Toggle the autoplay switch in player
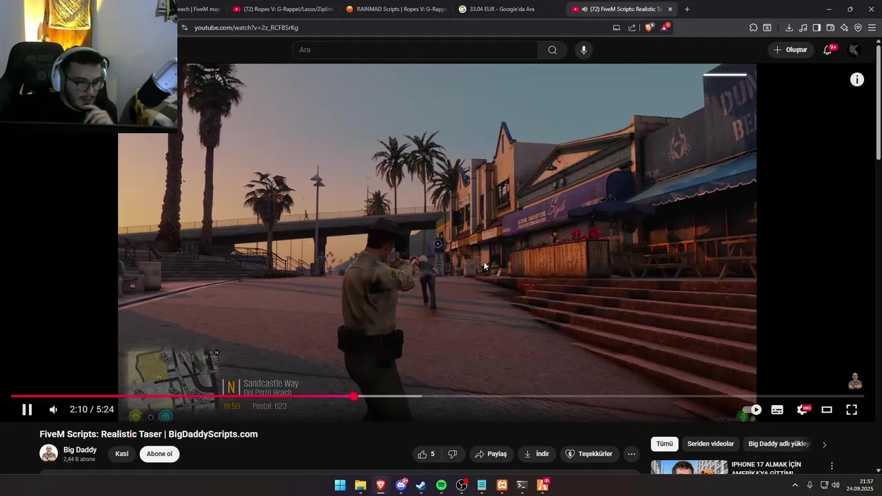The height and width of the screenshot is (496, 882). tap(752, 410)
